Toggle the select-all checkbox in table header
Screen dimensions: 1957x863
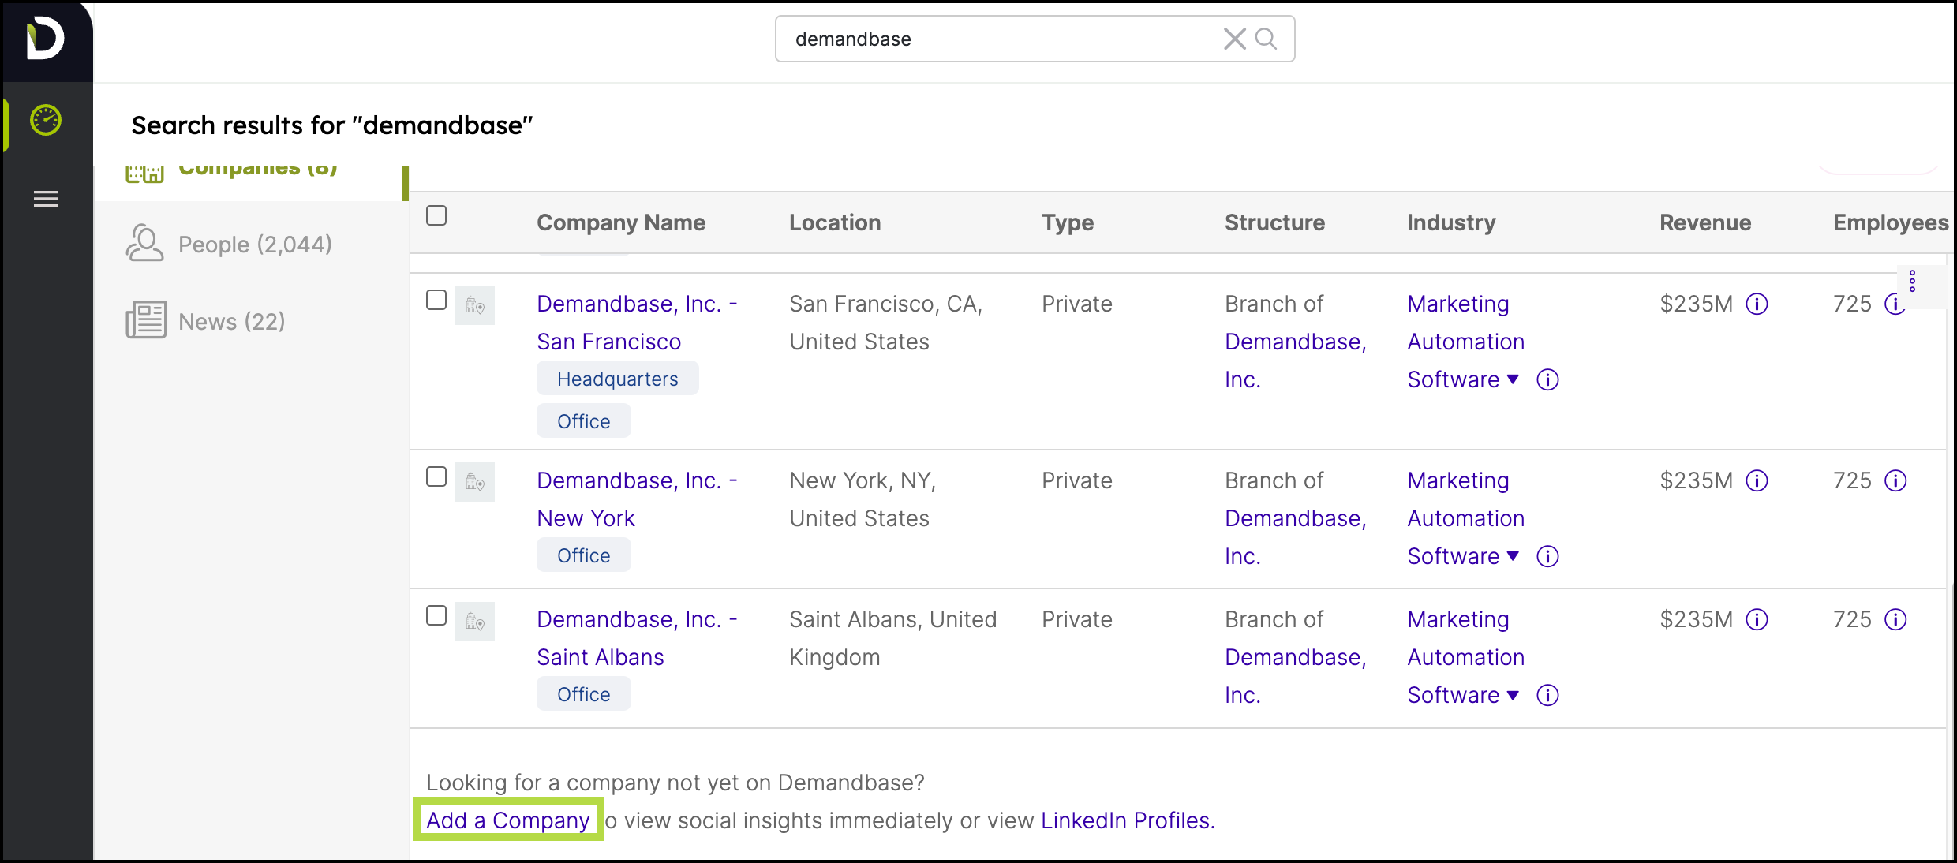[x=436, y=215]
